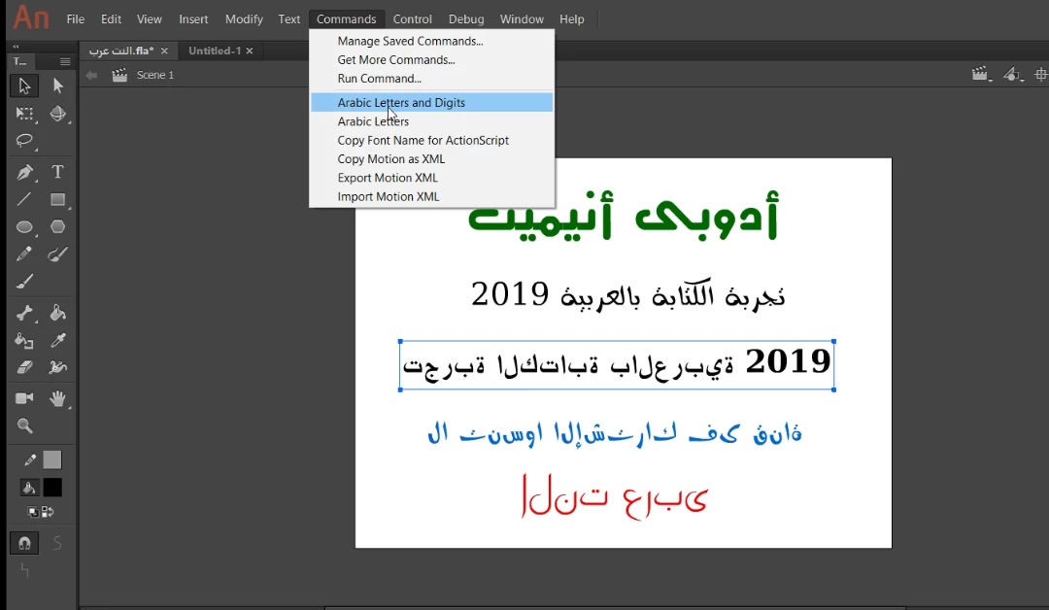The height and width of the screenshot is (610, 1049).
Task: Choose Copy Motion as XML
Action: click(432, 159)
